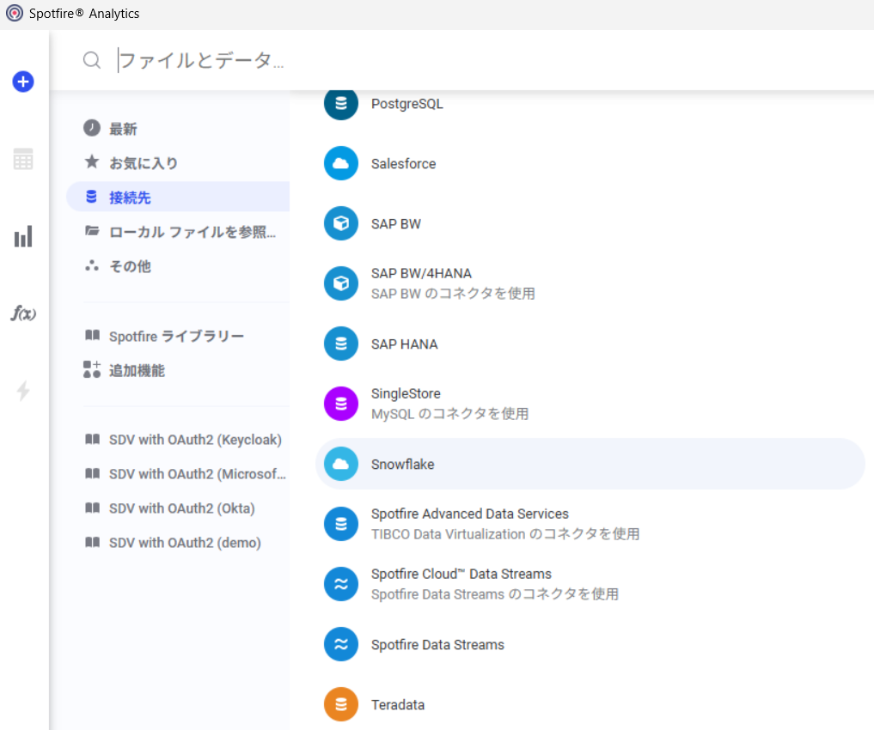This screenshot has width=874, height=730.
Task: Select the SingleStore connector
Action: point(590,404)
